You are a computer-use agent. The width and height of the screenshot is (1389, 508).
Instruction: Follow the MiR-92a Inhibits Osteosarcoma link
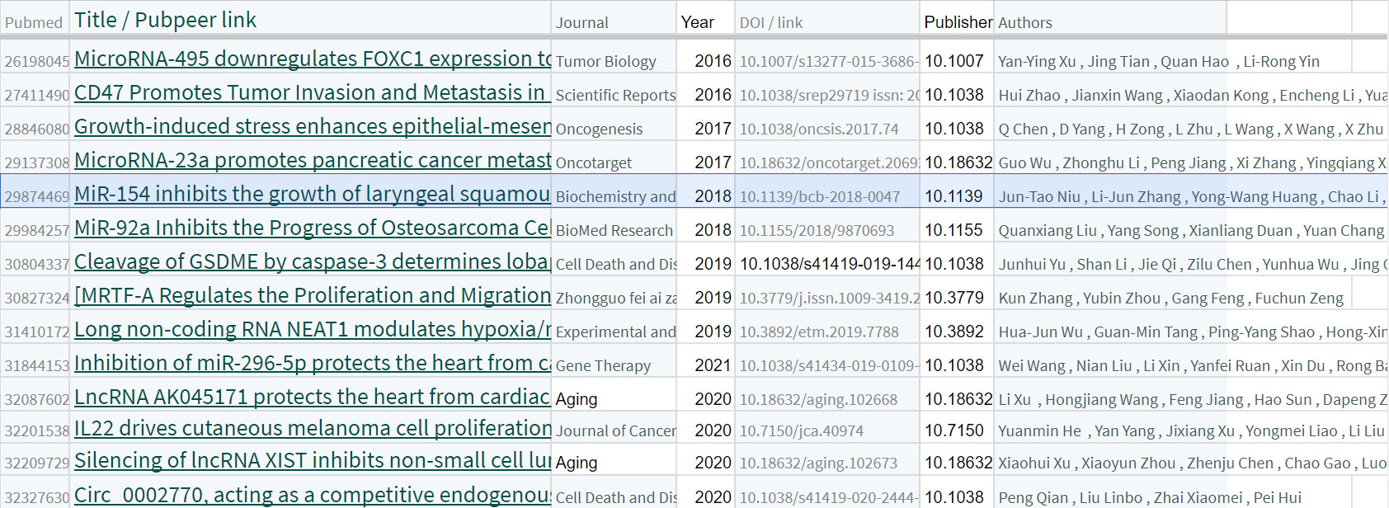click(312, 228)
